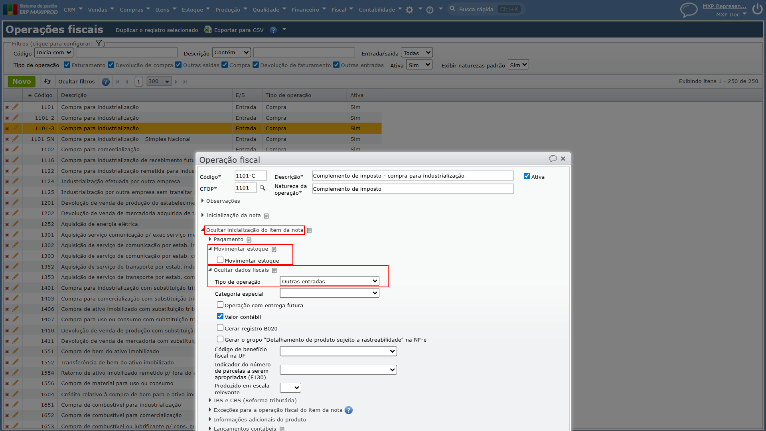Click help icon next to Ocultar filtros
Viewport: 766px width, 431px height.
(105, 81)
